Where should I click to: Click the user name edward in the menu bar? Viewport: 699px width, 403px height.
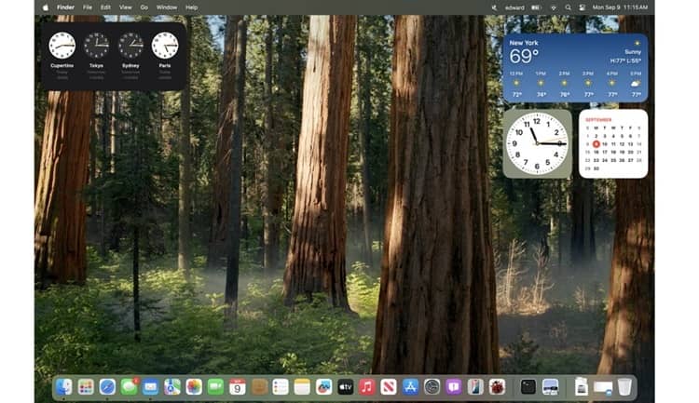[x=514, y=7]
